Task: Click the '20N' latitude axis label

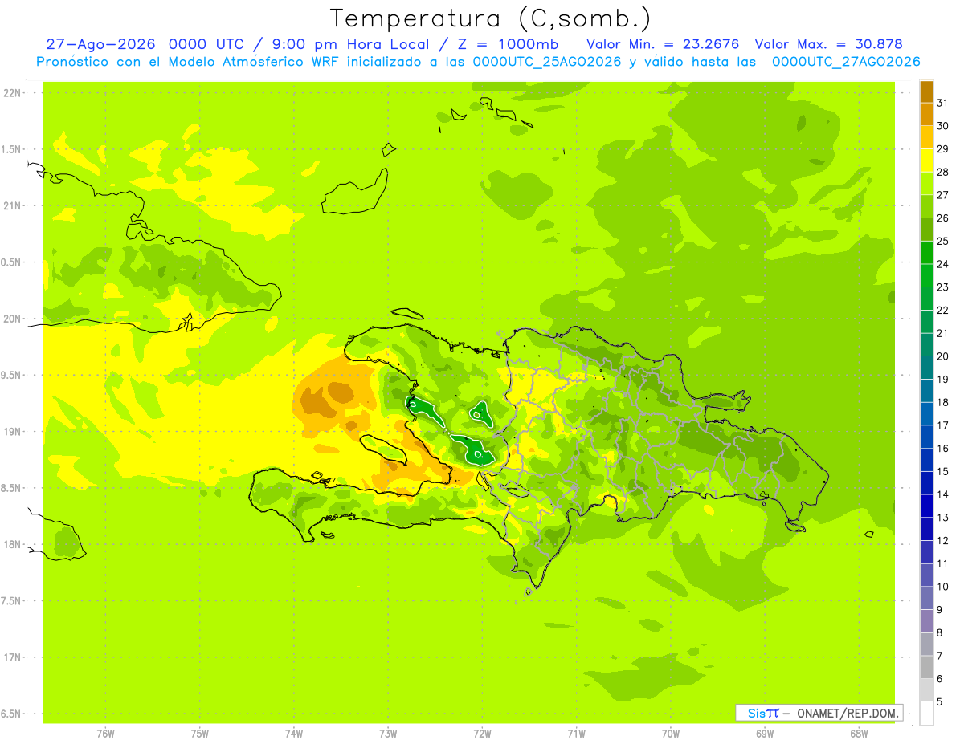Action: (13, 319)
